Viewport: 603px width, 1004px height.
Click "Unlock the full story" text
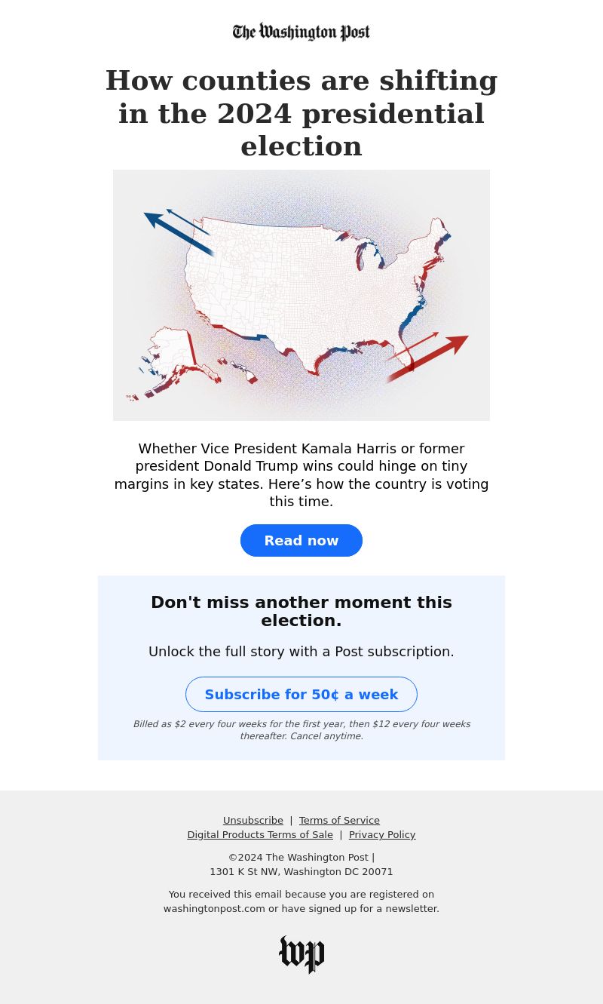(301, 652)
